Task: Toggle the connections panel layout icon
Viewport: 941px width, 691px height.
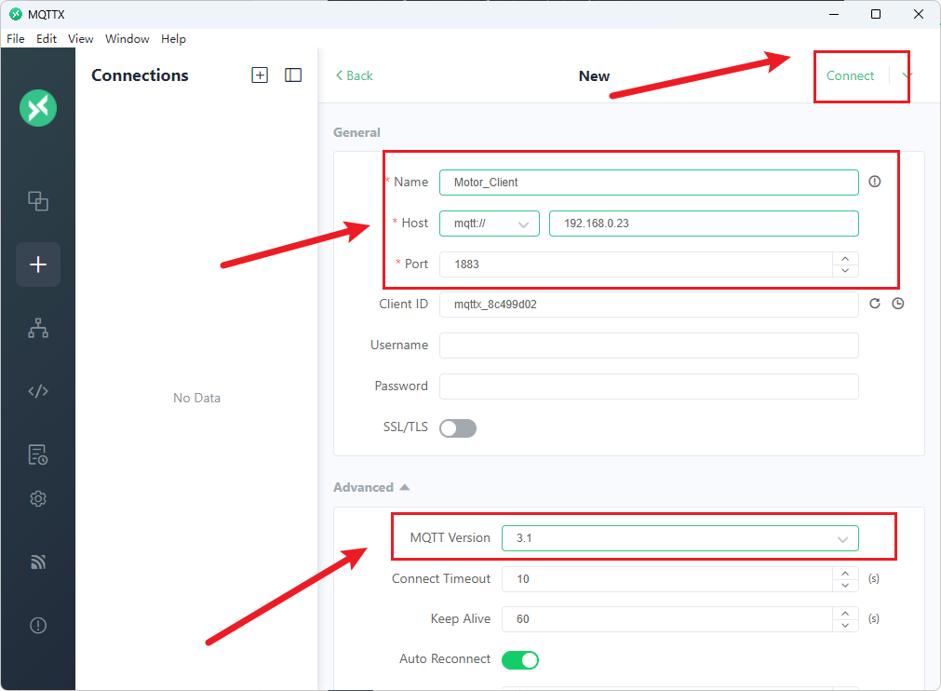Action: (293, 75)
